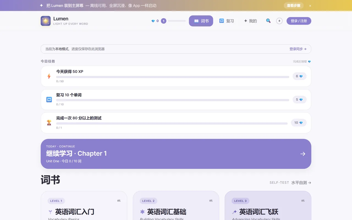Click the diamond gem counter in header

point(155,21)
